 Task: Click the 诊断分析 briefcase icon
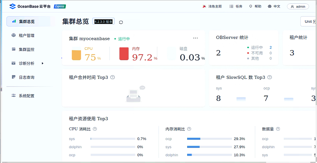coord(13,63)
